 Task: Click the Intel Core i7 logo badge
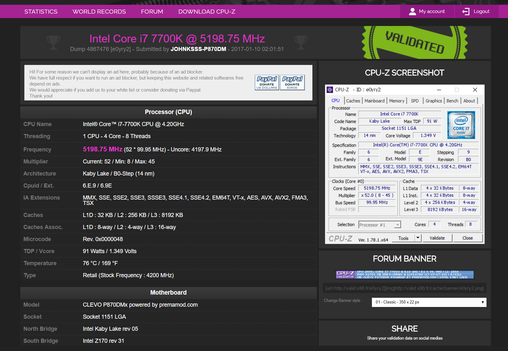(x=461, y=125)
